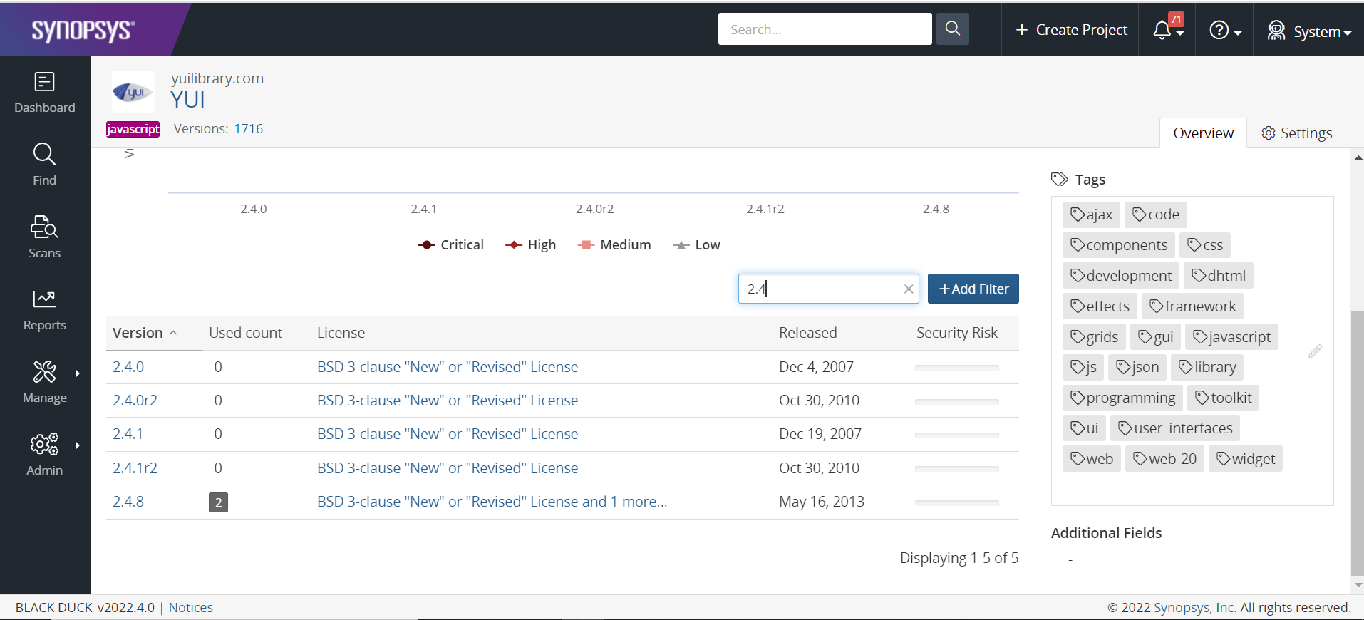Toggle the Critical legend item
Screen dimensions: 1364x620
pos(451,245)
